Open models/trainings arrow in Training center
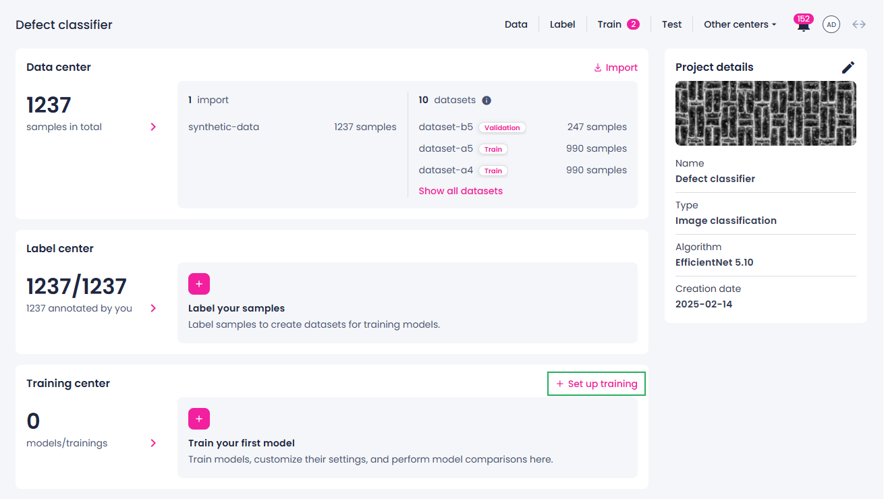This screenshot has height=499, width=884. point(153,443)
